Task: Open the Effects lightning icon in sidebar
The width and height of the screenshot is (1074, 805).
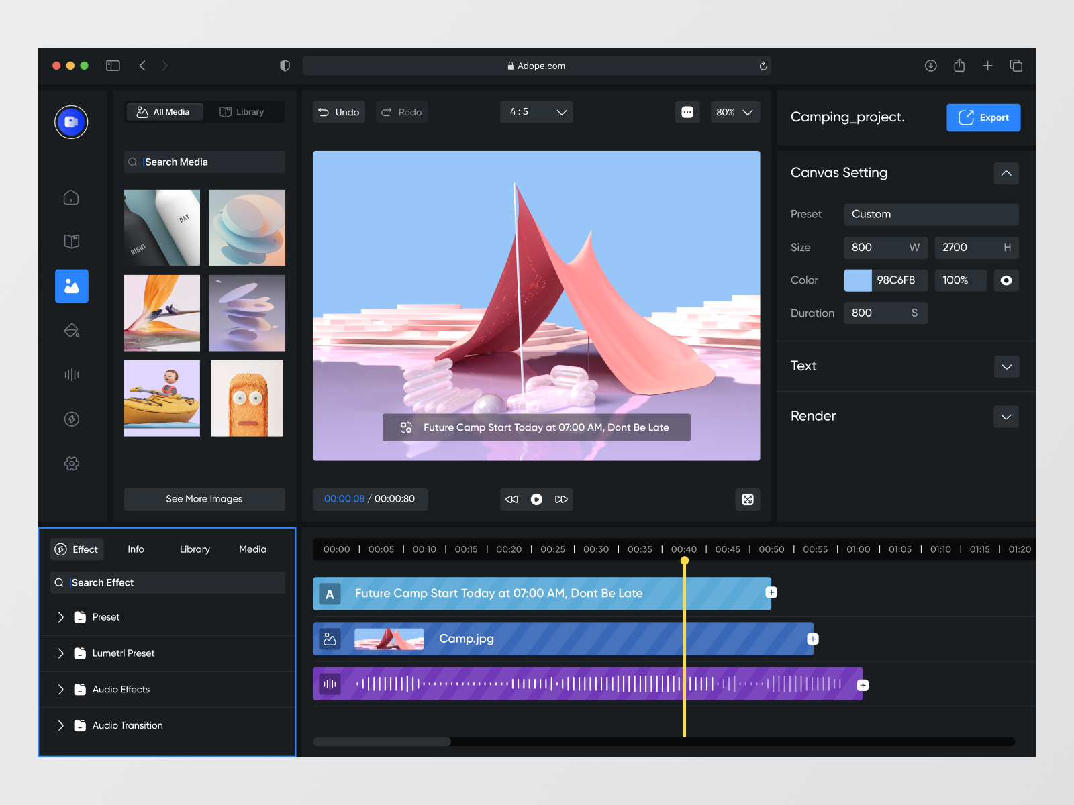Action: point(71,419)
